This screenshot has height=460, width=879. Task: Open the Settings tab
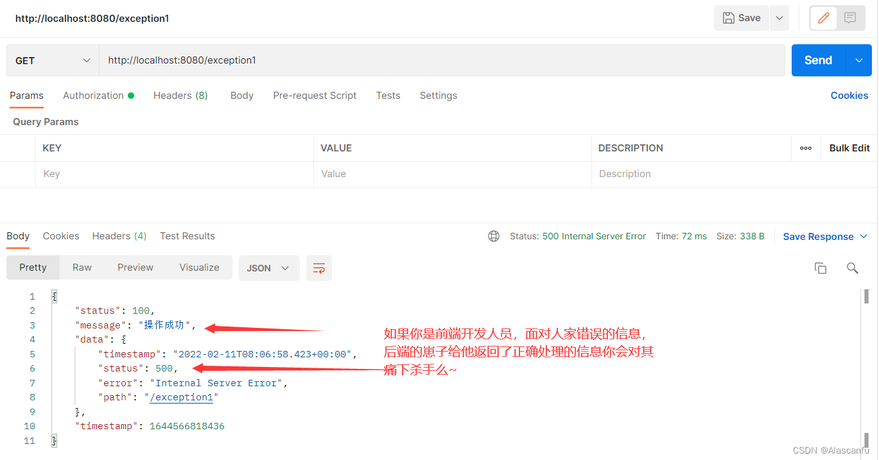(439, 96)
